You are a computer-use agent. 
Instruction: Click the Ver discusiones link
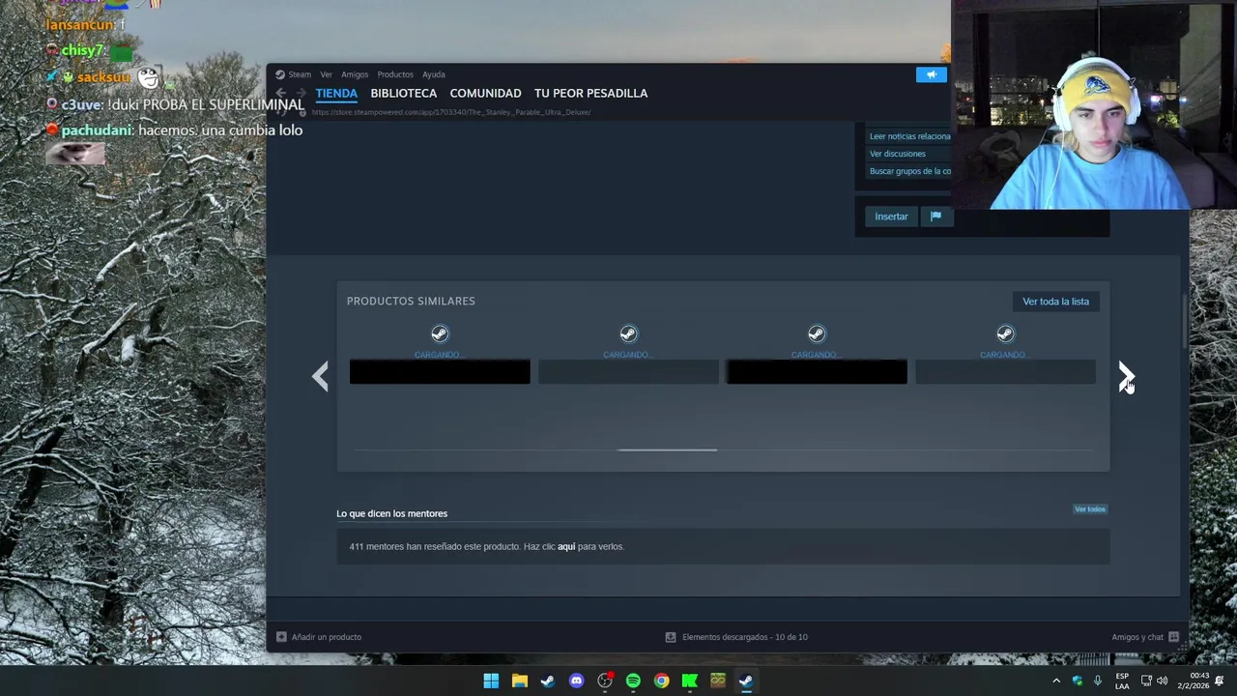897,154
